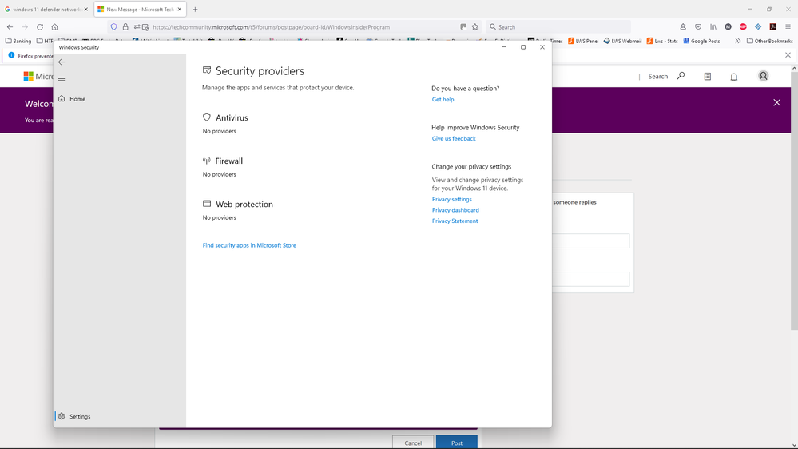This screenshot has width=798, height=449.
Task: Click the Post button
Action: click(456, 443)
